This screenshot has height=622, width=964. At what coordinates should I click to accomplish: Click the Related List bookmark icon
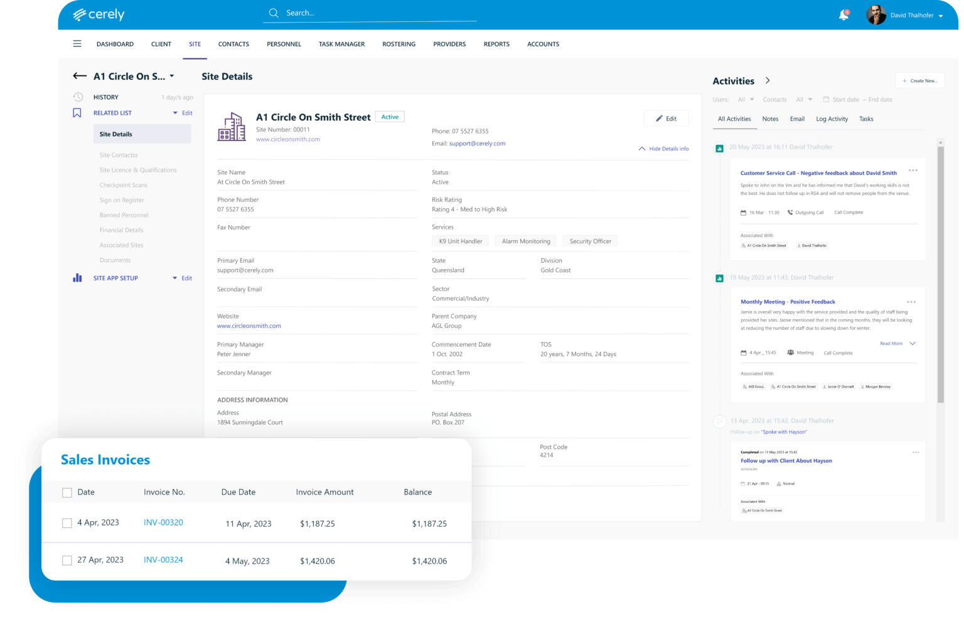(x=77, y=113)
